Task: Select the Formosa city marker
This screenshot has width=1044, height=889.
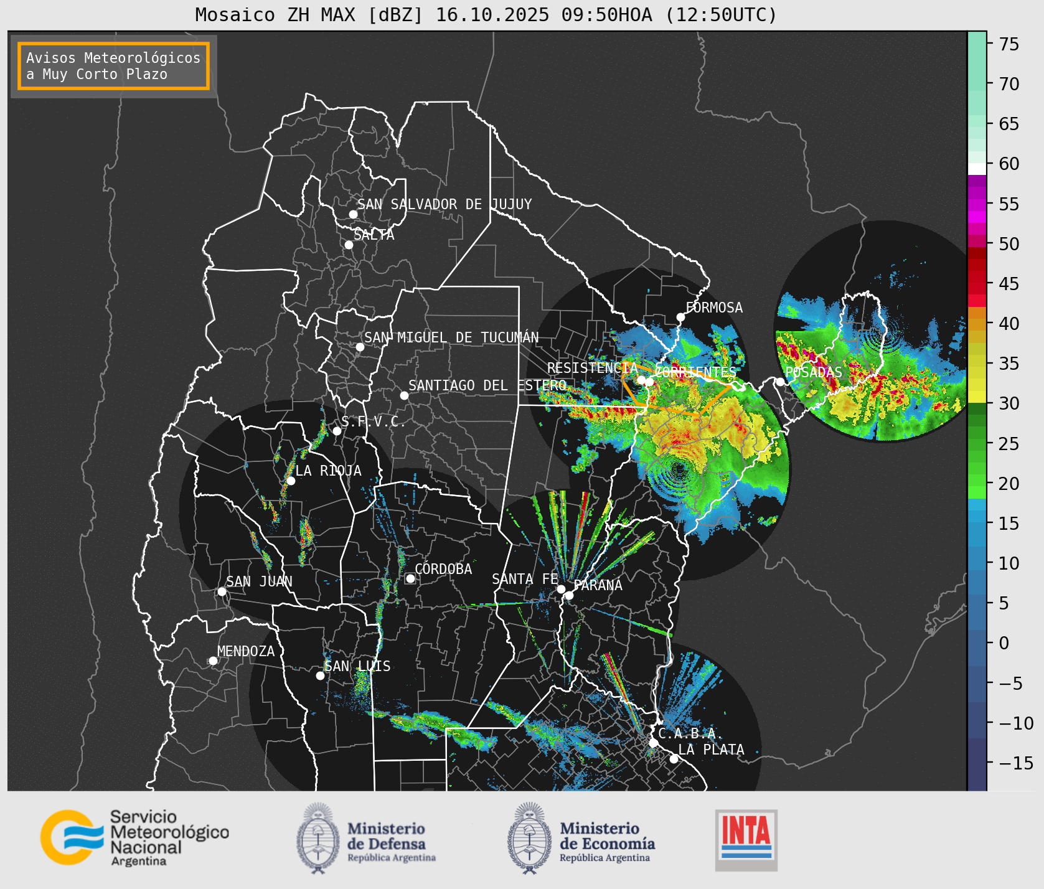Action: (x=680, y=317)
